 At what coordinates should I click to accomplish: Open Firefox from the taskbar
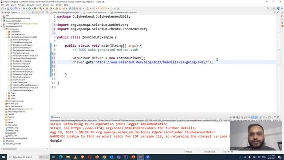tap(97, 157)
